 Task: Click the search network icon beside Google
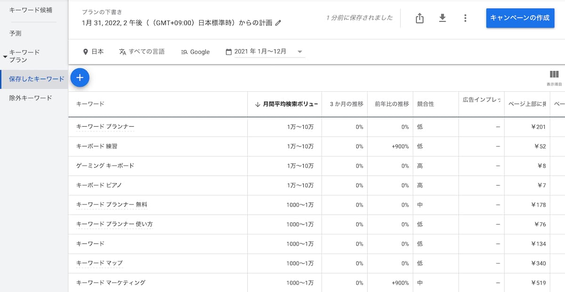[x=185, y=52]
